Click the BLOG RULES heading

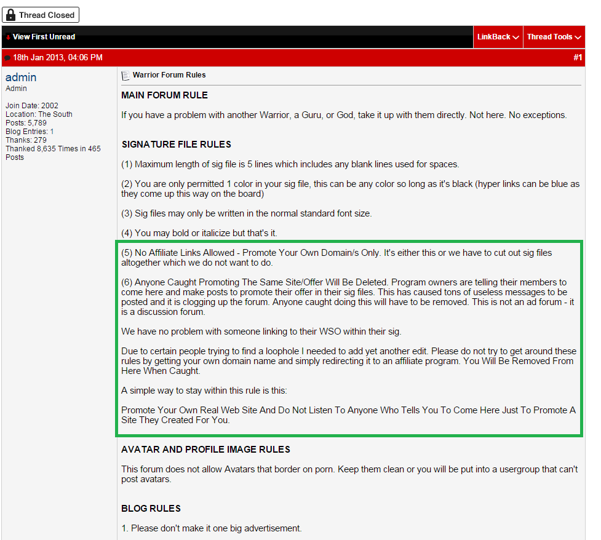click(151, 509)
